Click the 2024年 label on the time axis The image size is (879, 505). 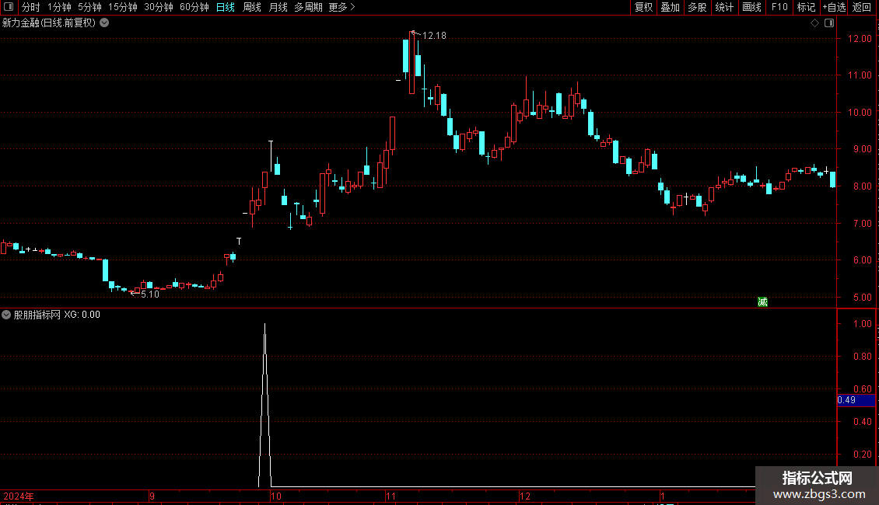[19, 496]
